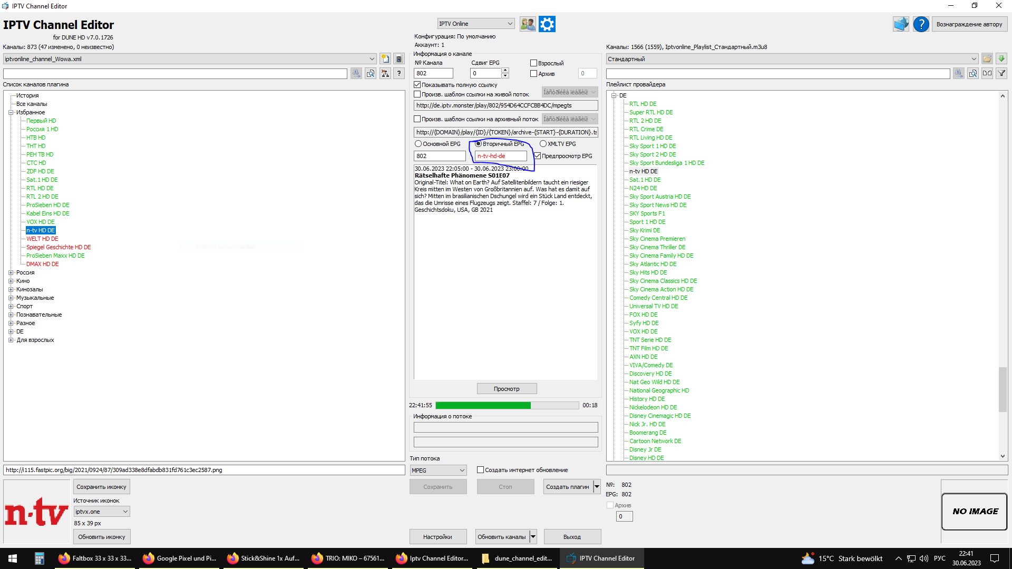Select Sky Cinema Premieren in playlist

(657, 239)
